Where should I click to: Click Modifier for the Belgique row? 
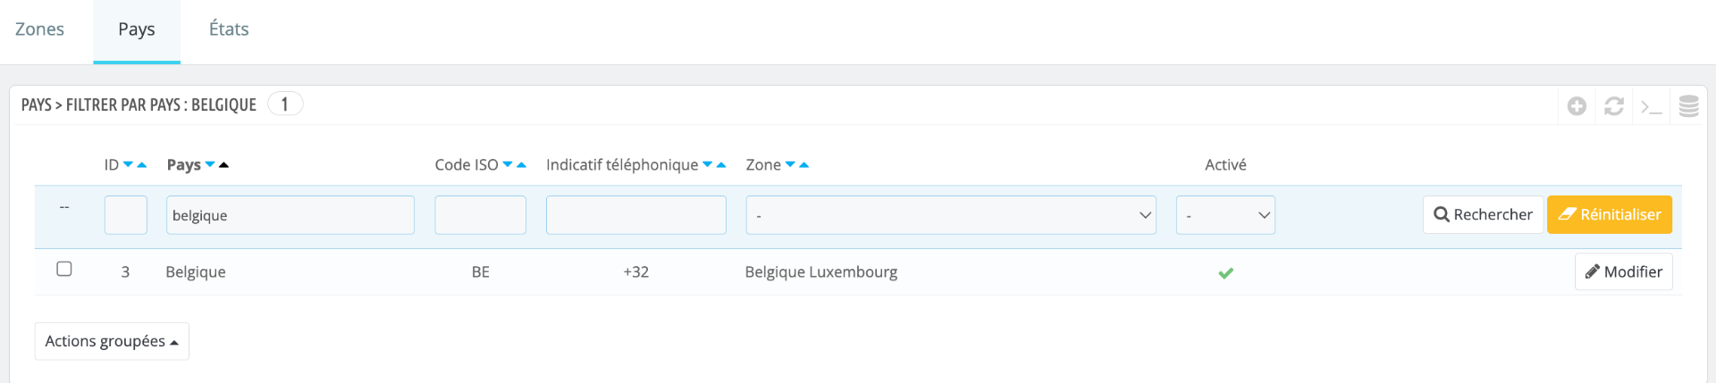click(1623, 271)
